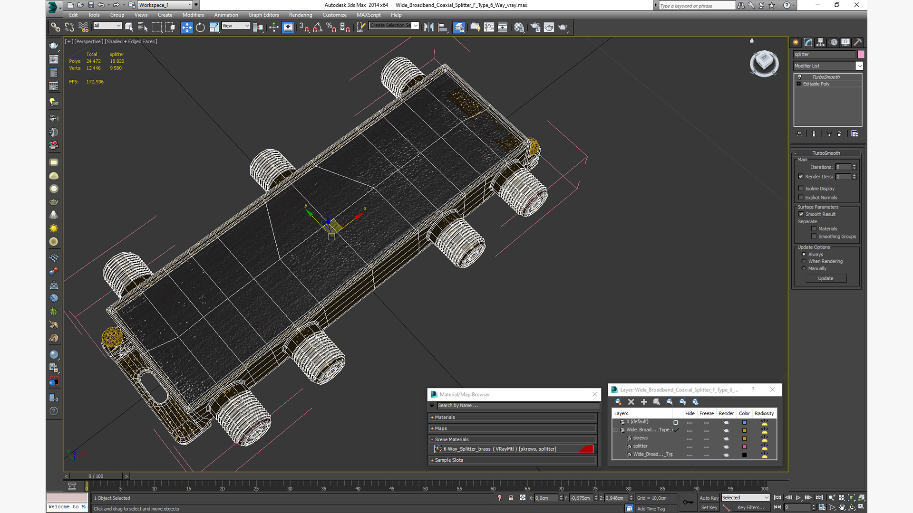This screenshot has height=513, width=913.
Task: Open the Rendering menu
Action: click(x=301, y=15)
